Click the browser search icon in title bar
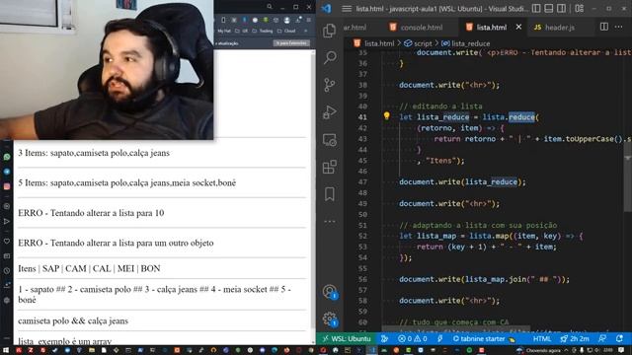This screenshot has height=355, width=632. [270, 7]
